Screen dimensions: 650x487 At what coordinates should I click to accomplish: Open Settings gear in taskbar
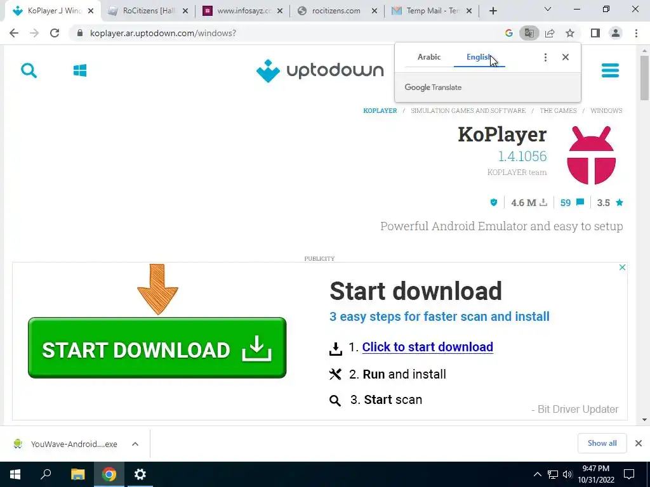pyautogui.click(x=140, y=474)
